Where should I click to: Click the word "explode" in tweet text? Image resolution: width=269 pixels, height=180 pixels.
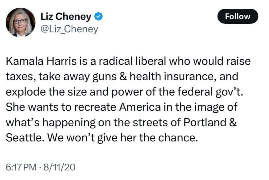(x=26, y=92)
